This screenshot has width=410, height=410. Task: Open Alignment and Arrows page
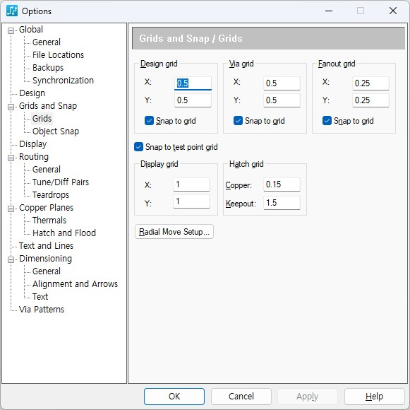coord(75,283)
